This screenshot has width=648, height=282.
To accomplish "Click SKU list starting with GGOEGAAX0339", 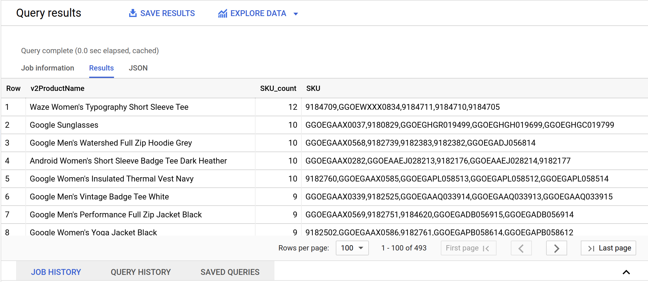I will pos(459,197).
